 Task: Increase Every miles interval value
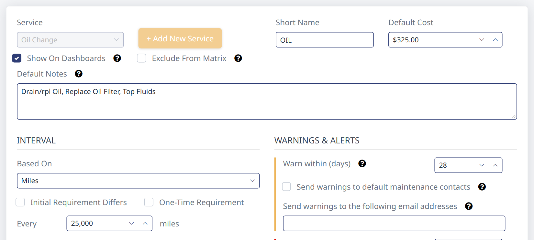click(145, 223)
